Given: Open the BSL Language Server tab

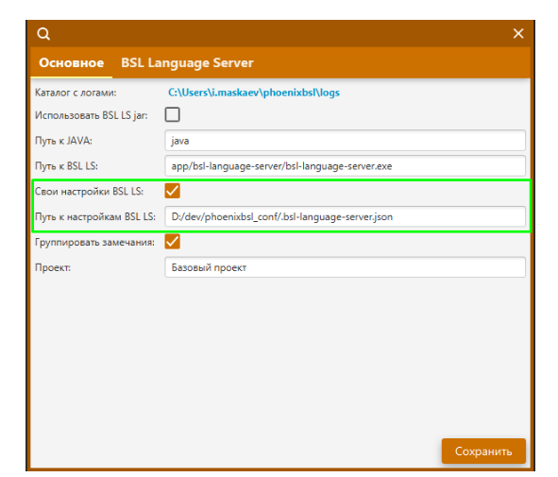Looking at the screenshot, I should (187, 62).
